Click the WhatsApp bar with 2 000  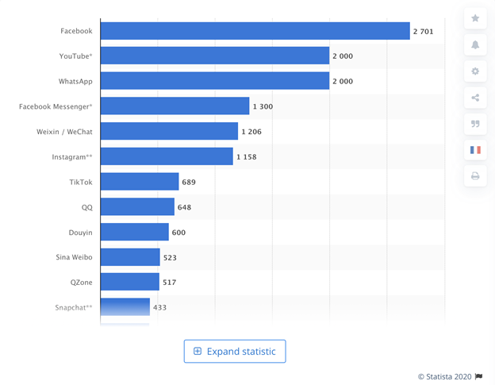[215, 81]
